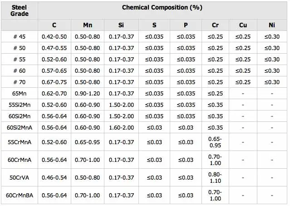Select the 0.90-1.20 manganese value cell
The image size is (290, 206).
click(x=88, y=94)
